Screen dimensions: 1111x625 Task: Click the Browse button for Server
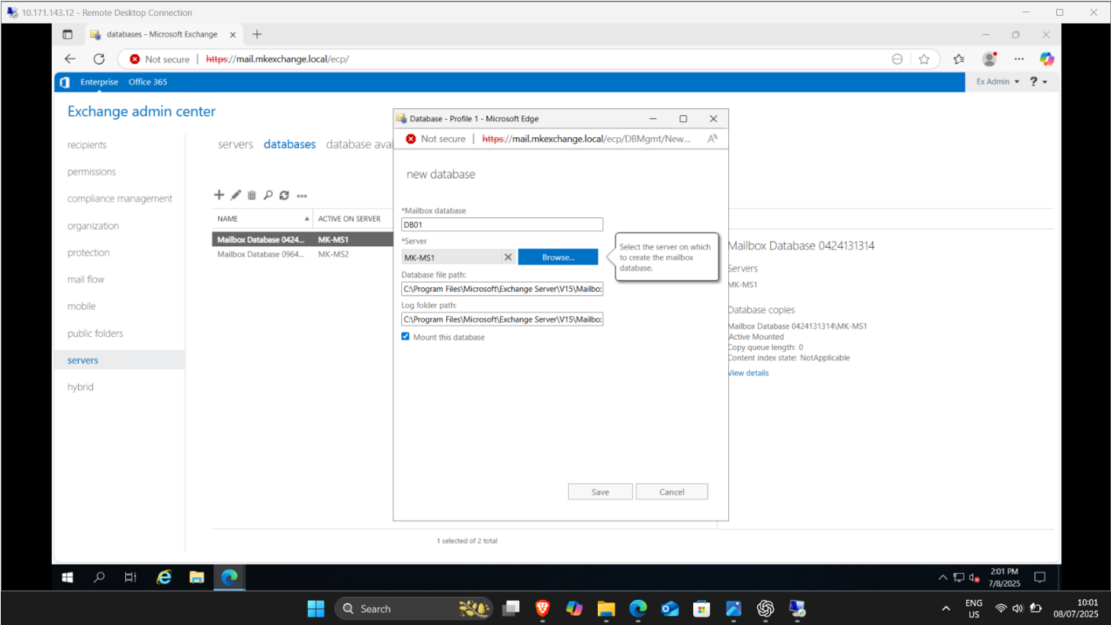(557, 257)
